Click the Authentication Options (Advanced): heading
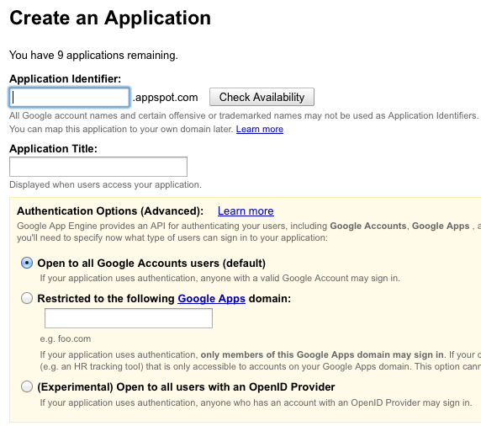Viewport: 481px width, 426px height. tap(110, 211)
